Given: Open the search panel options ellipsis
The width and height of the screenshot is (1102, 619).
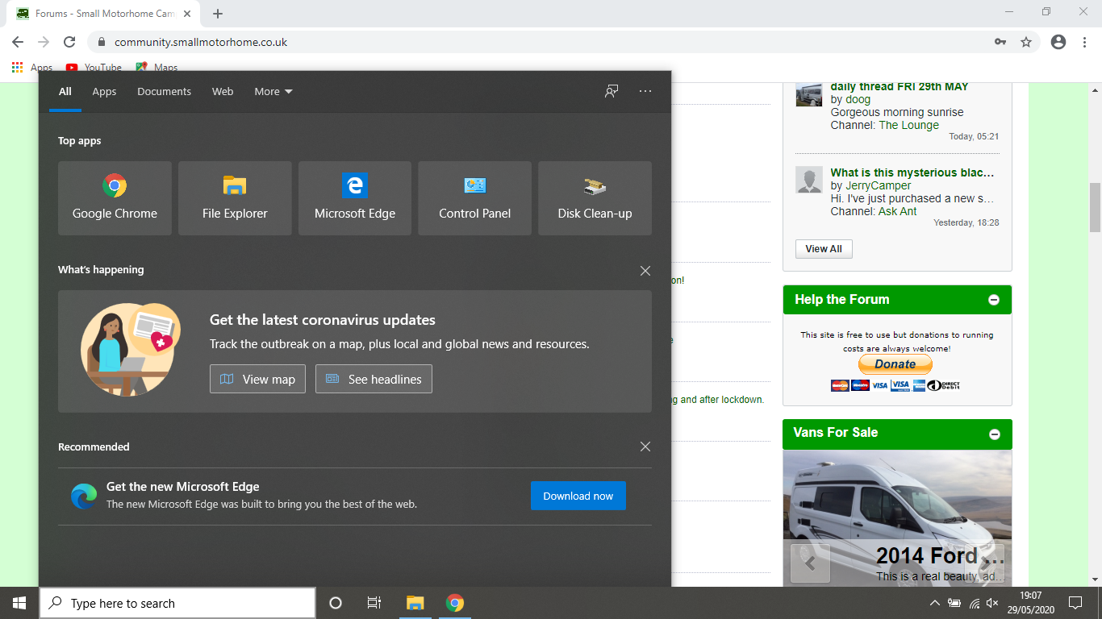Looking at the screenshot, I should click(x=645, y=91).
